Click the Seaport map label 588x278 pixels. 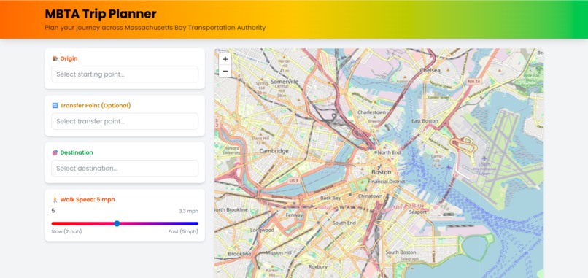[418, 212]
